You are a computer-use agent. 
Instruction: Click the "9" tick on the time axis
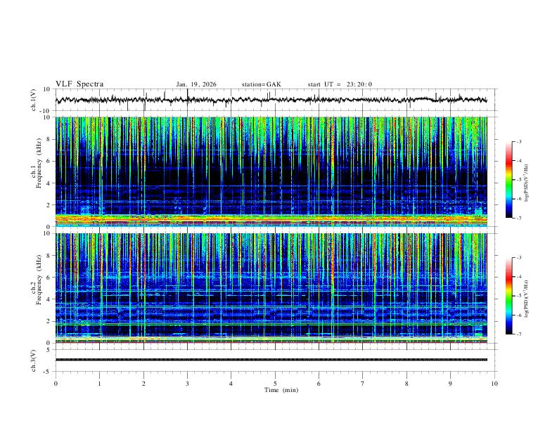coord(450,384)
